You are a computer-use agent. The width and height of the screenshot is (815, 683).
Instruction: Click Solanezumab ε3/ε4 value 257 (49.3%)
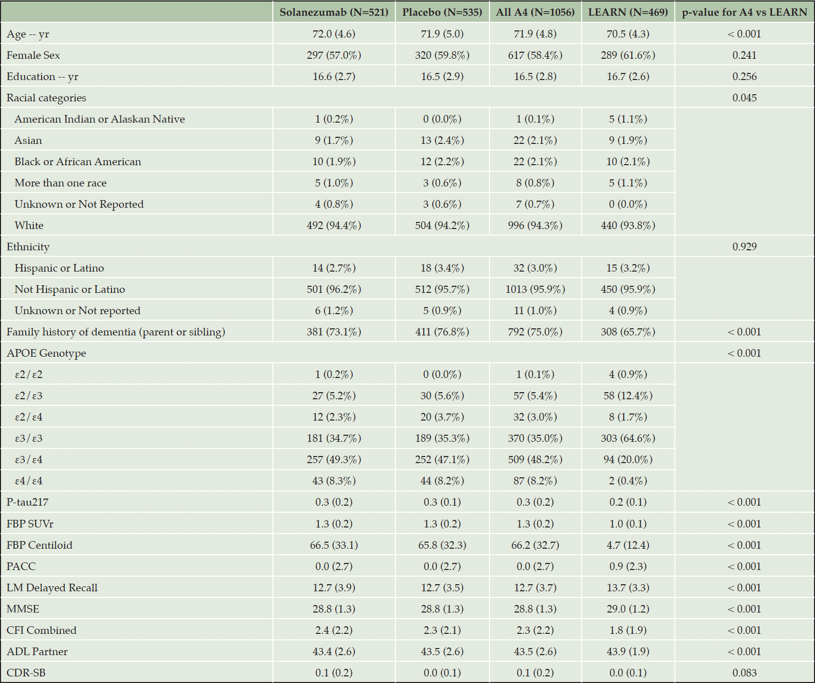pos(334,460)
